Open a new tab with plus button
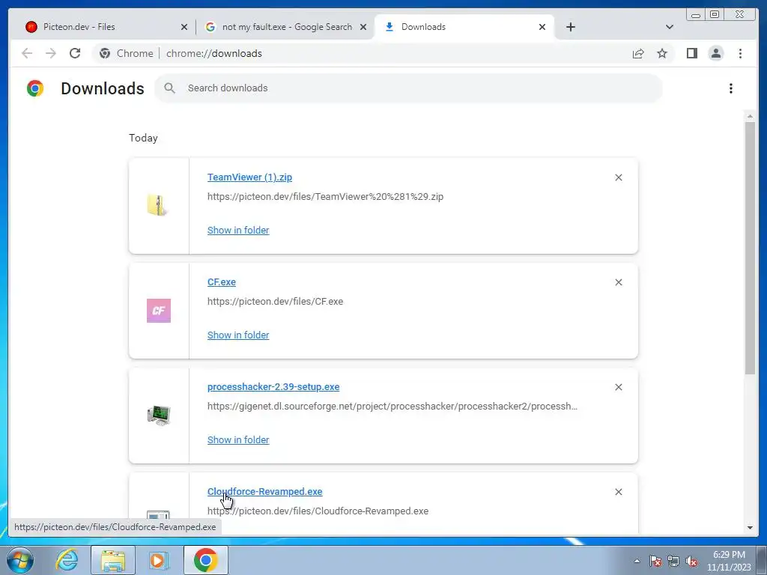Viewport: 767px width, 575px height. pyautogui.click(x=570, y=27)
